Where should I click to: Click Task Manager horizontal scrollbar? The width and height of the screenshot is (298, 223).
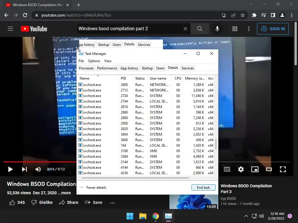(x=135, y=178)
